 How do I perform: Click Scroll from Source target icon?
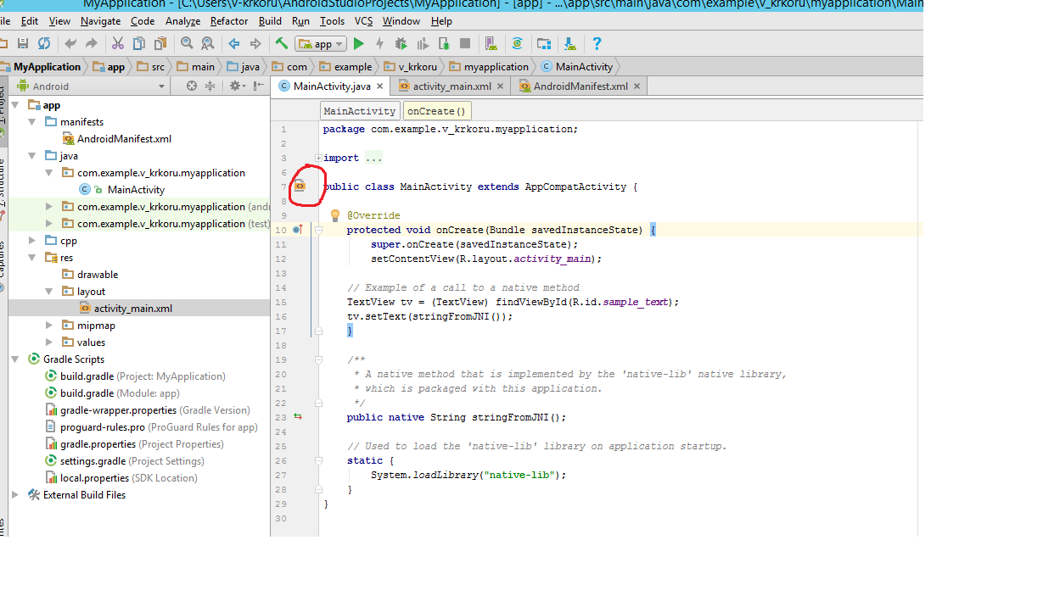192,86
